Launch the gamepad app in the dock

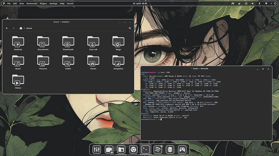(182, 150)
